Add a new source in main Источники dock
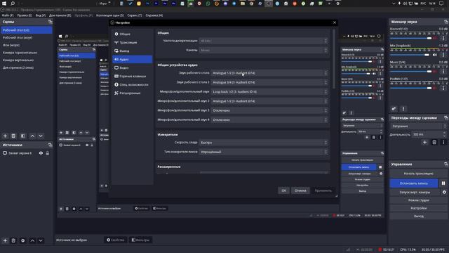Image resolution: width=449 pixels, height=253 pixels. (x=5, y=240)
